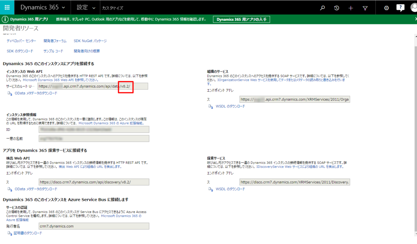Open Microsoft Dynamics 365 Web API reference link
This screenshot has width=417, height=244.
tap(61, 80)
